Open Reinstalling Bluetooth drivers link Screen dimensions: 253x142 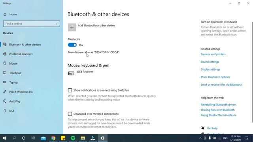(x=219, y=105)
